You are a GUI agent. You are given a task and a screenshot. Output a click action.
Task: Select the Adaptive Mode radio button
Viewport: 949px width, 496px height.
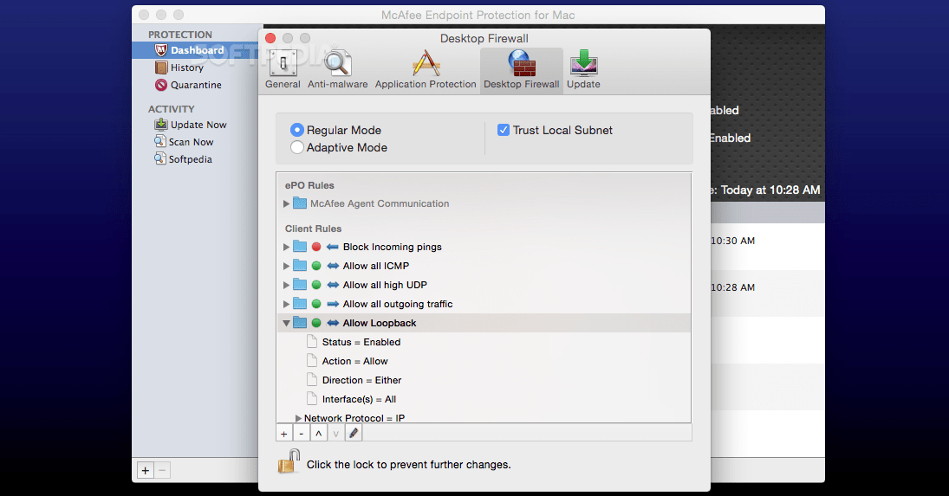296,147
